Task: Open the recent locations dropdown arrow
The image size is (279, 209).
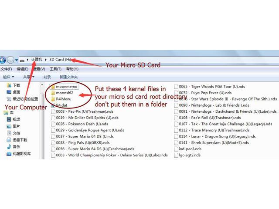Action: point(17,60)
